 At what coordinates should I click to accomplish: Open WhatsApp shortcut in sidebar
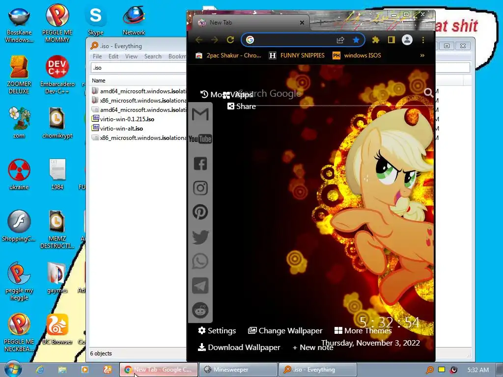(x=200, y=261)
